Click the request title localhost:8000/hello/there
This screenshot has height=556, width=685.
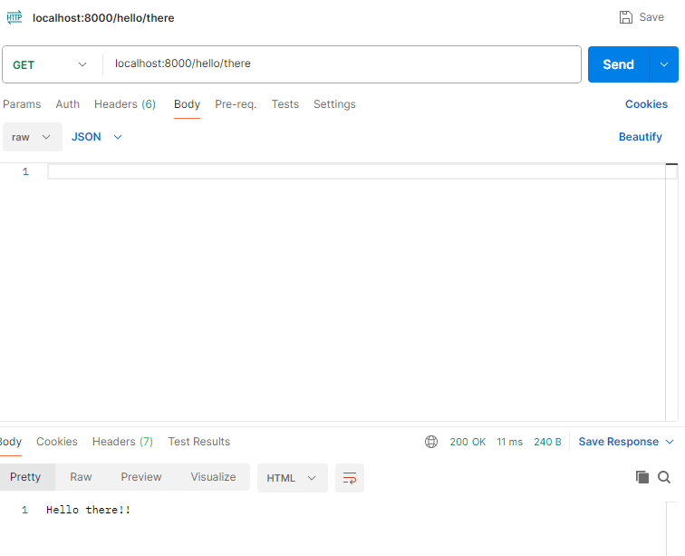[103, 18]
